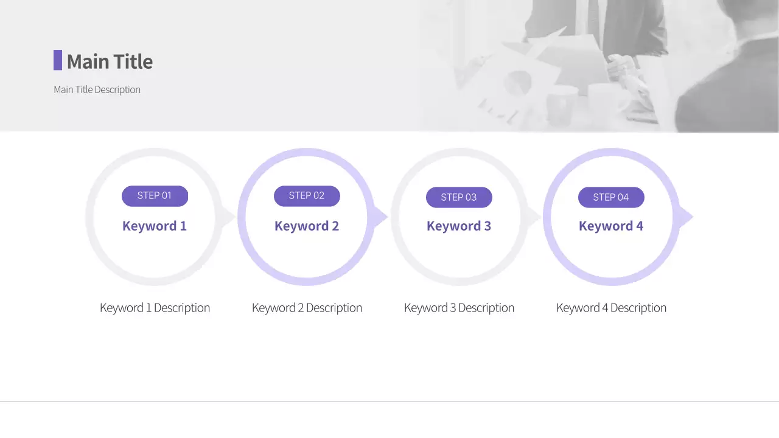This screenshot has width=779, height=438.
Task: Click the purple arrow after Keyword 2 circle
Action: 380,217
